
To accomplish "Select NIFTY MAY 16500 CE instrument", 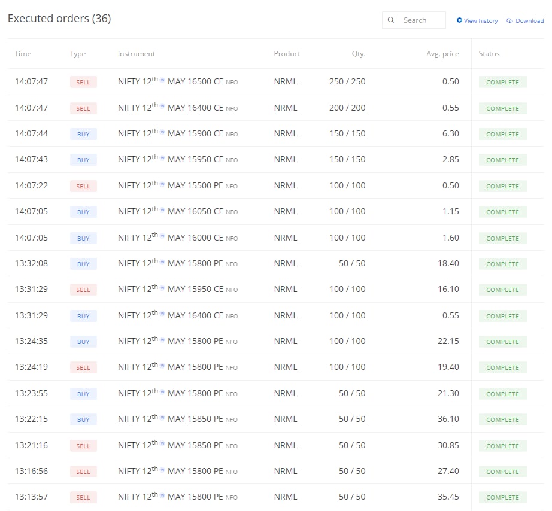I will pos(178,81).
